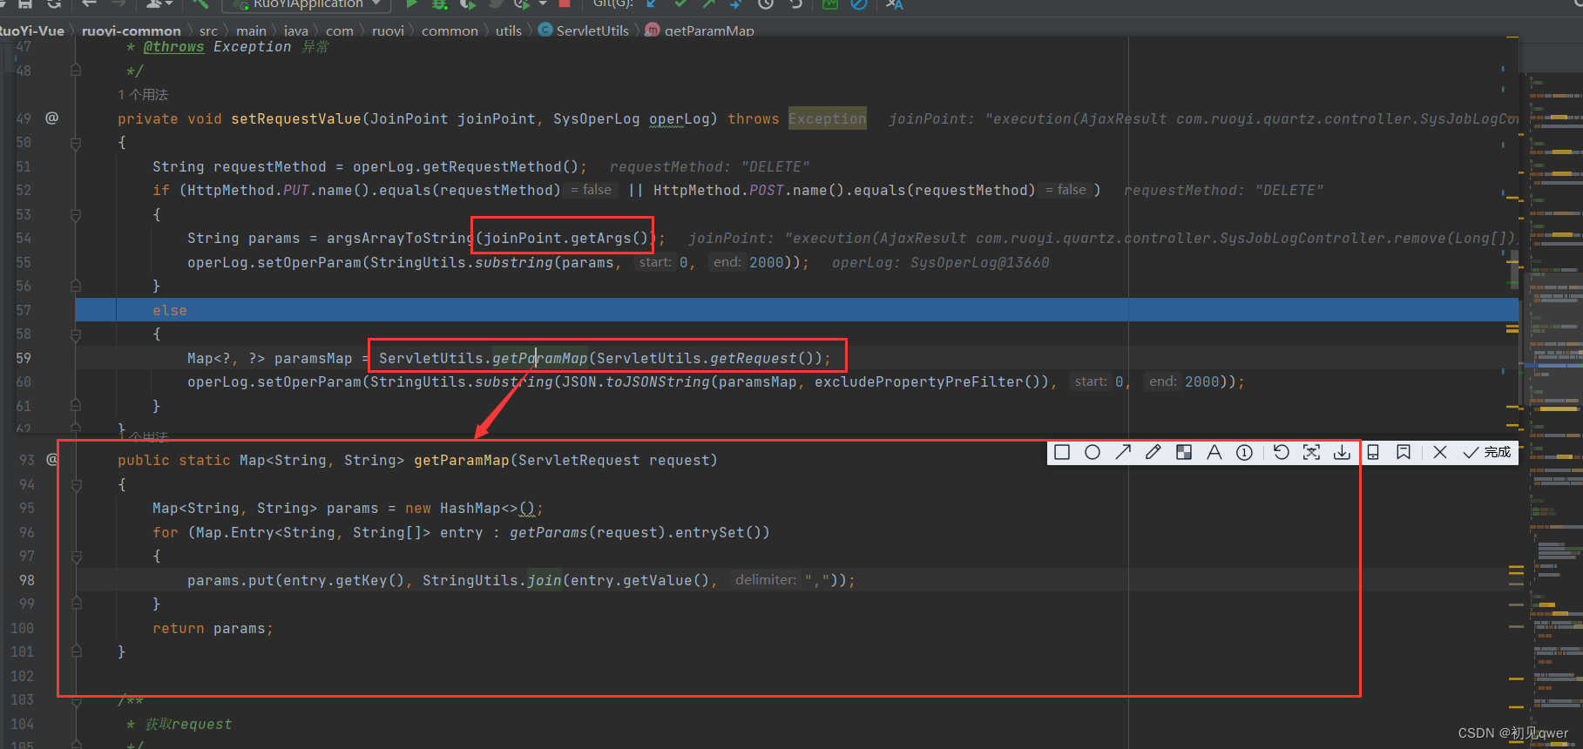The height and width of the screenshot is (749, 1583).
Task: Click the utils folder breadcrumb
Action: [x=509, y=30]
